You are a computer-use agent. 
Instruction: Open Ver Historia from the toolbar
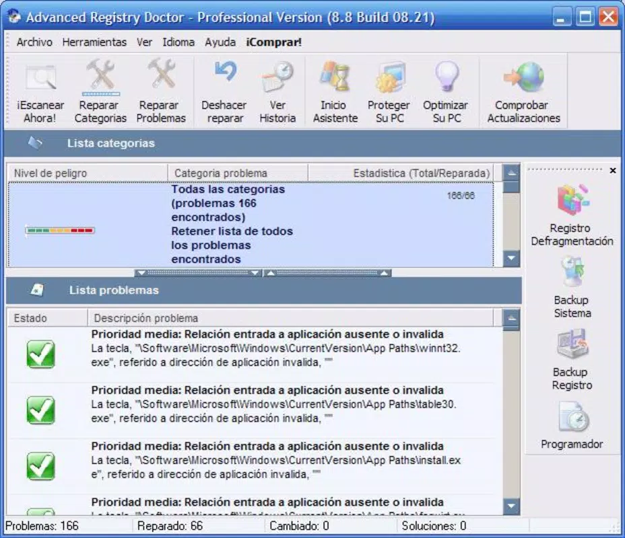[x=277, y=93]
